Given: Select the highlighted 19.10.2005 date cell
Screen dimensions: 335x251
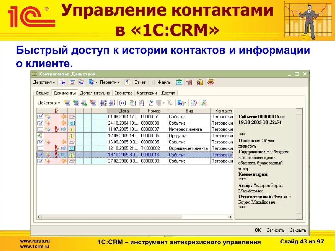Looking at the screenshot, I should tap(123, 155).
